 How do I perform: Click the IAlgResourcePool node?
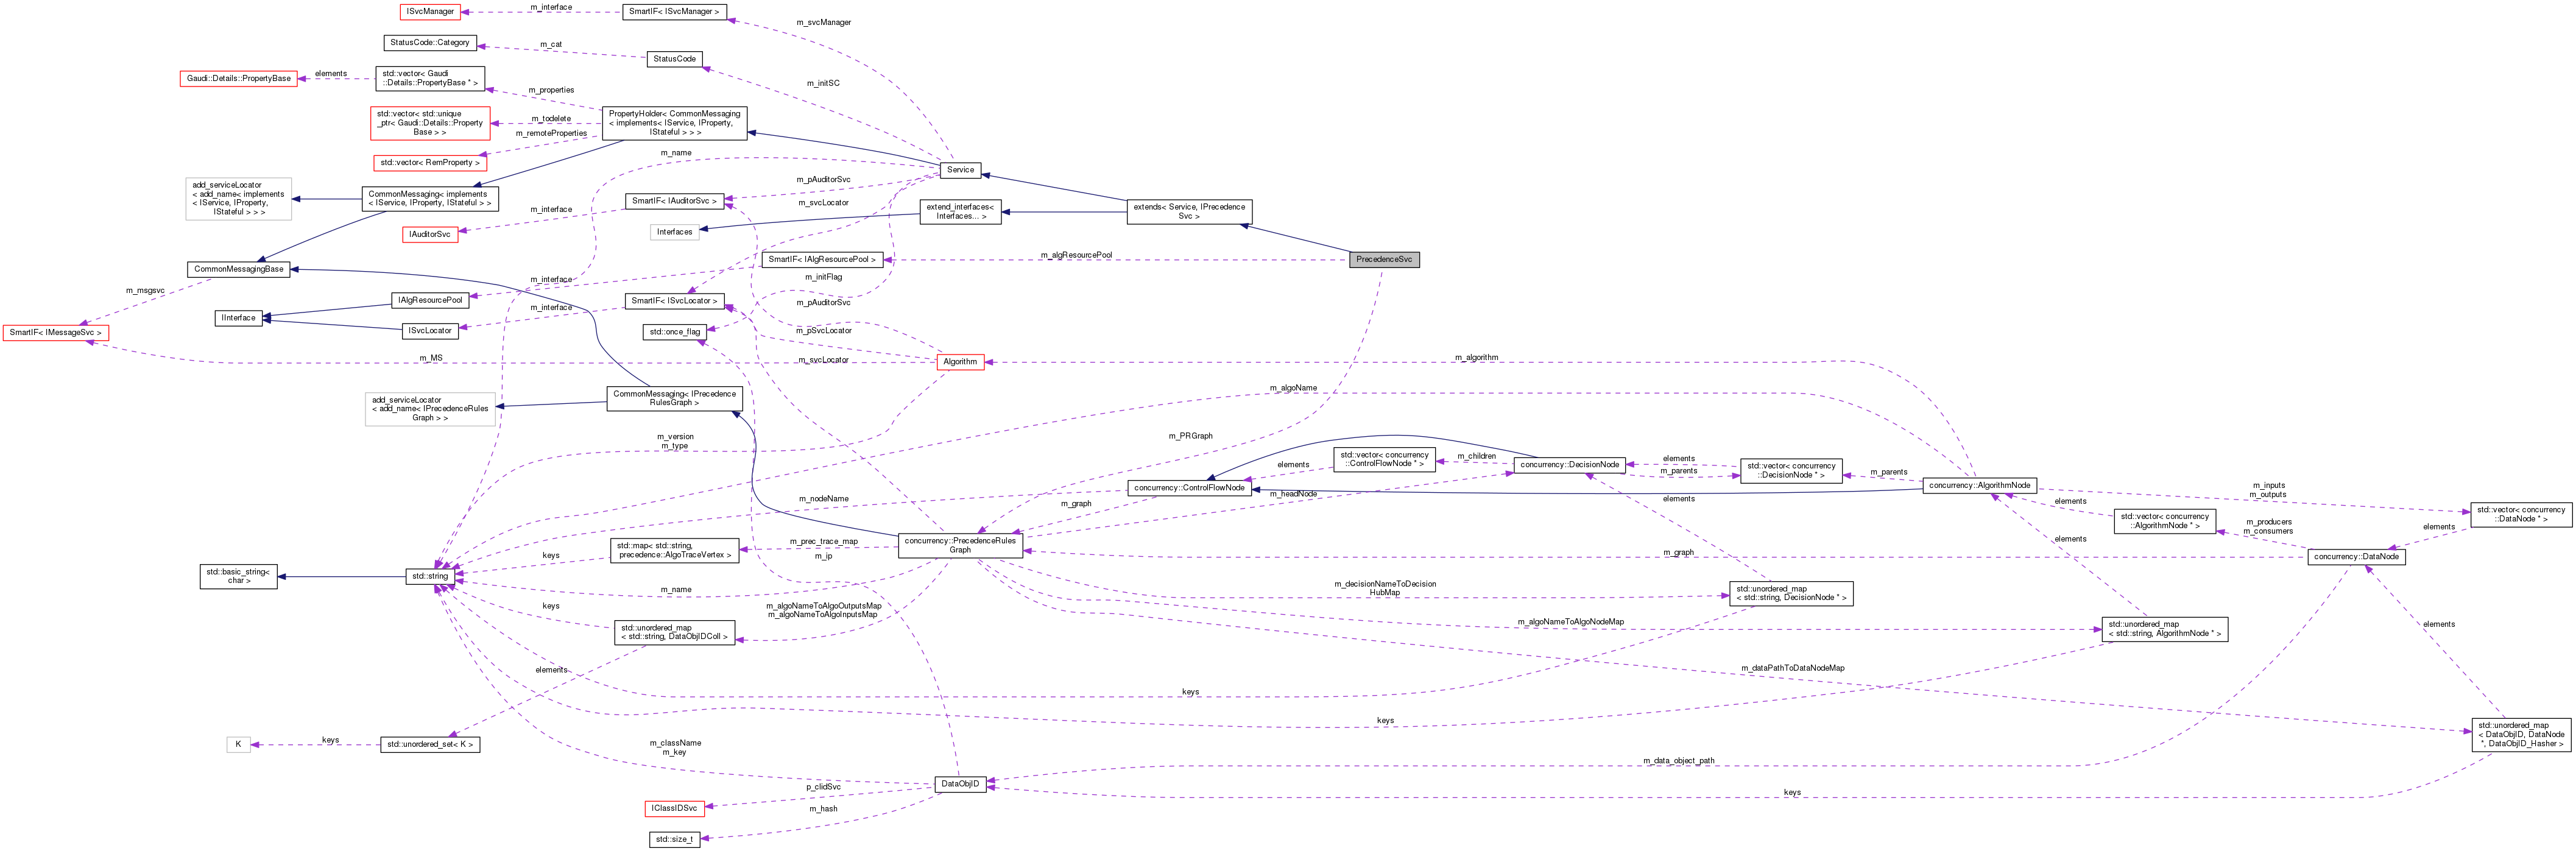click(431, 298)
